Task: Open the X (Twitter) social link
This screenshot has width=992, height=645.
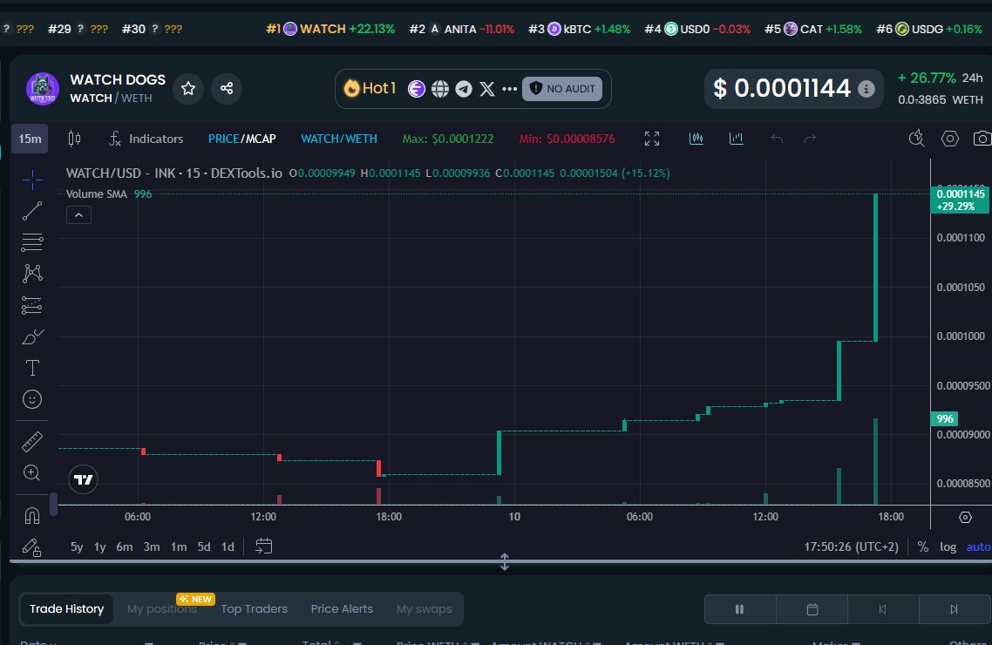Action: pyautogui.click(x=487, y=89)
